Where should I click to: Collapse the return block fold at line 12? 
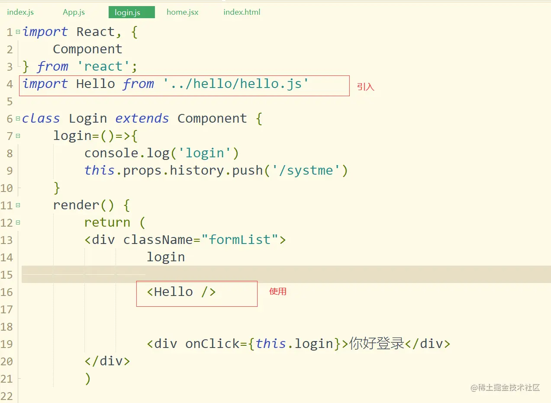(18, 222)
